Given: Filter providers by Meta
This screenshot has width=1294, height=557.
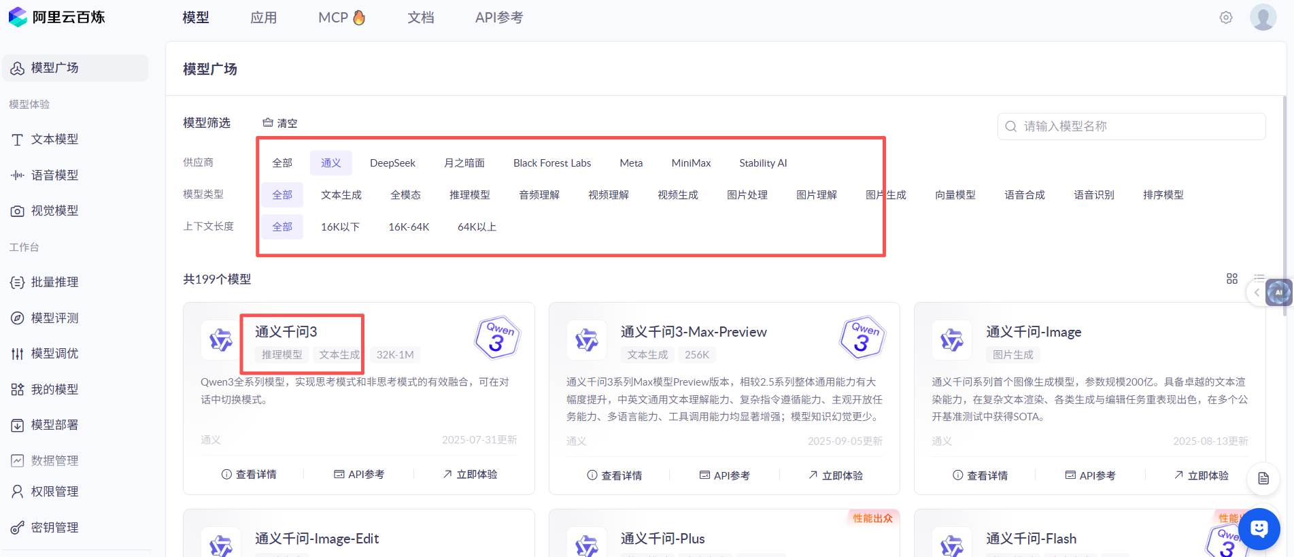Looking at the screenshot, I should click(x=631, y=163).
